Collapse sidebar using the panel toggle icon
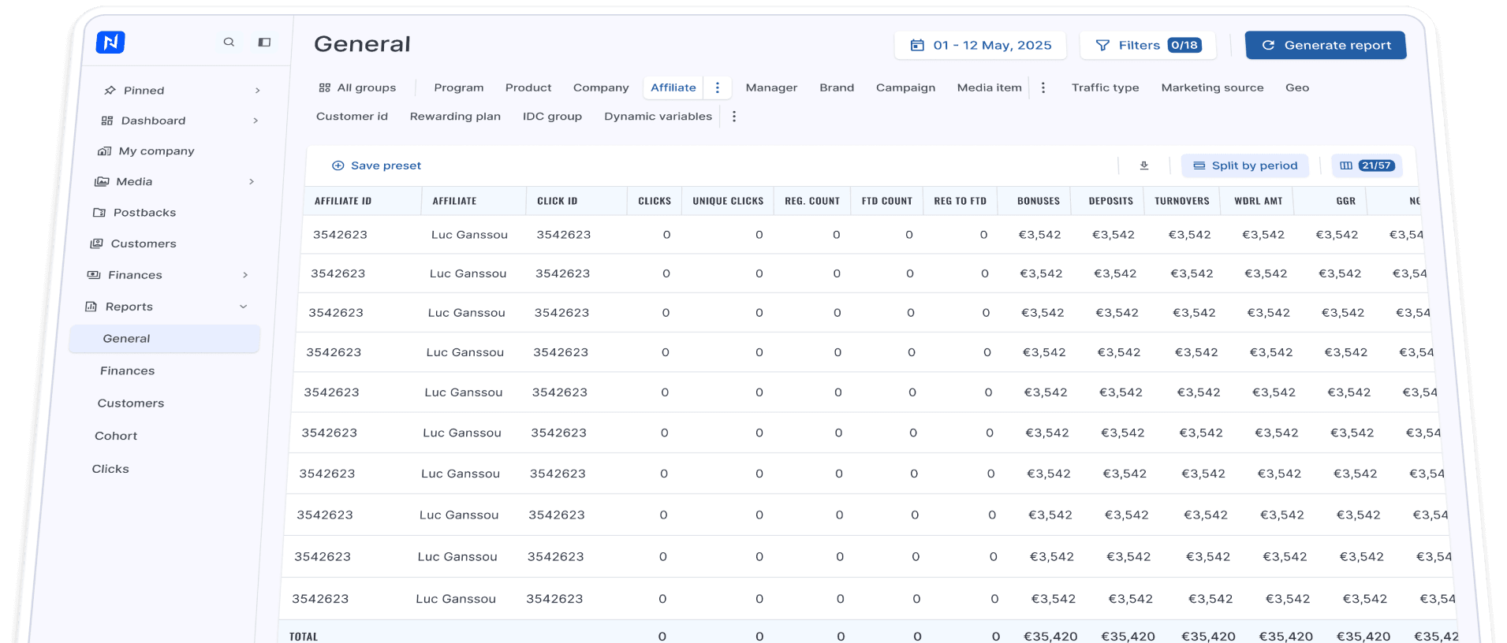1507x643 pixels. point(264,43)
